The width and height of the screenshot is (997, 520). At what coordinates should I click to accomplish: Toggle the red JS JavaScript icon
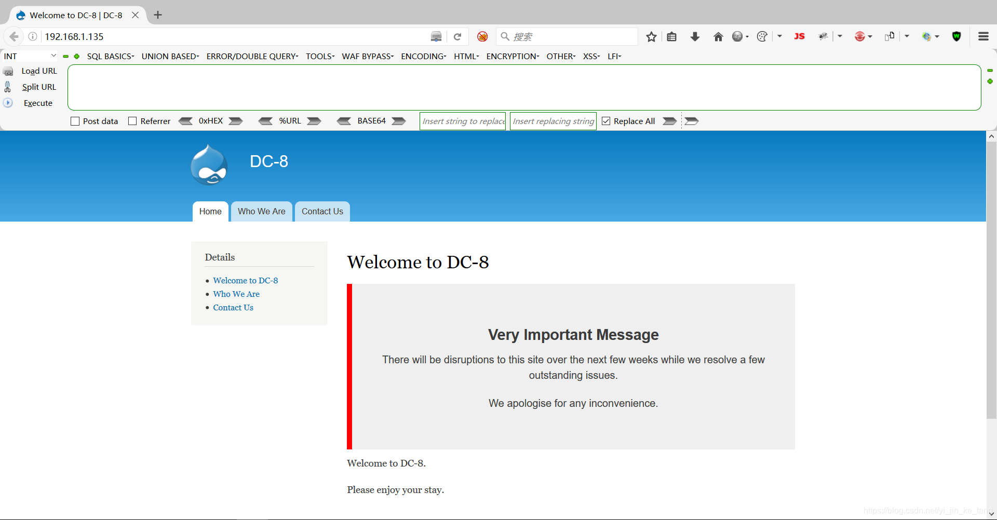coord(799,36)
